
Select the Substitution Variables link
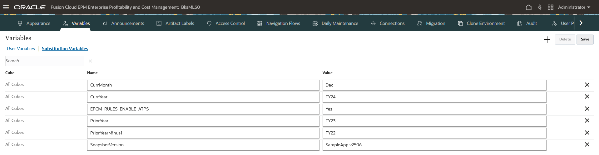(65, 49)
